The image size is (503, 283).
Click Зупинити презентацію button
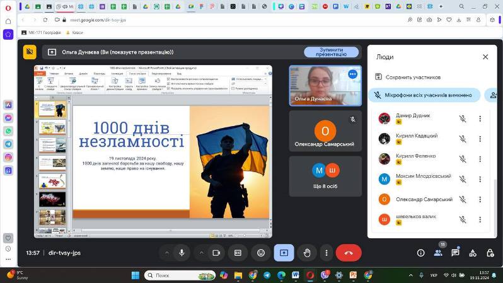(x=331, y=52)
